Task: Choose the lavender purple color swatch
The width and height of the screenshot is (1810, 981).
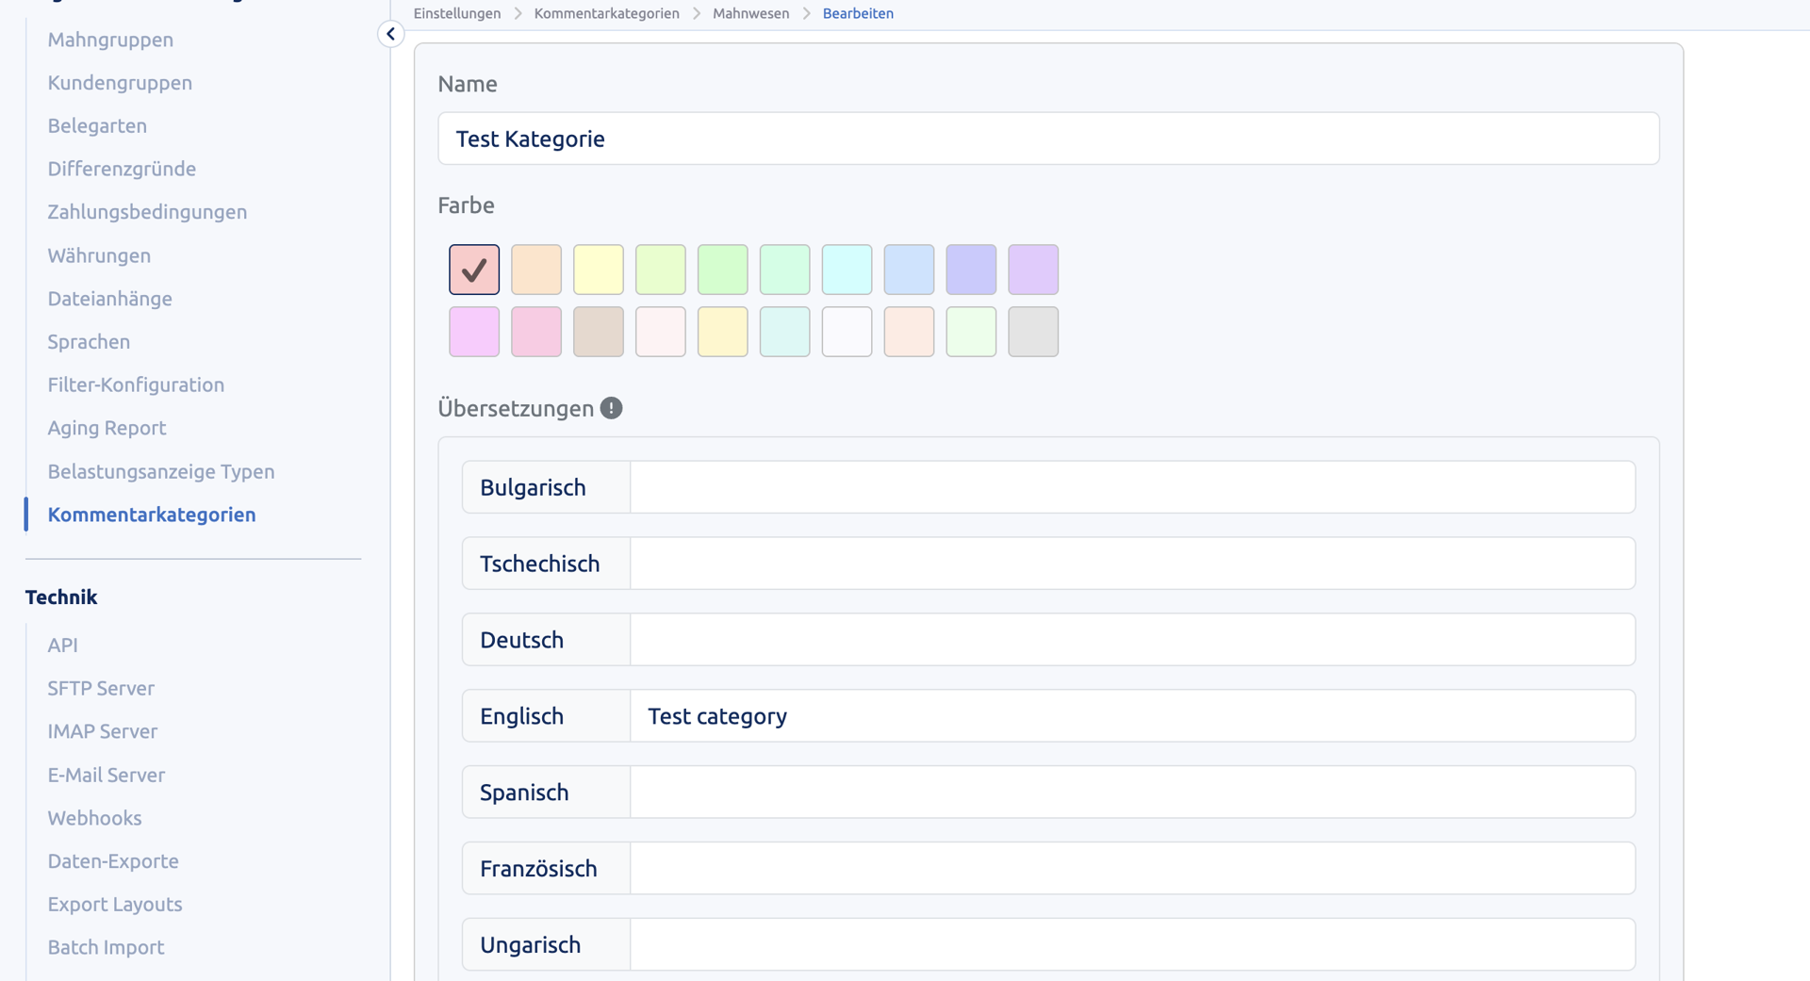Action: coord(1033,270)
